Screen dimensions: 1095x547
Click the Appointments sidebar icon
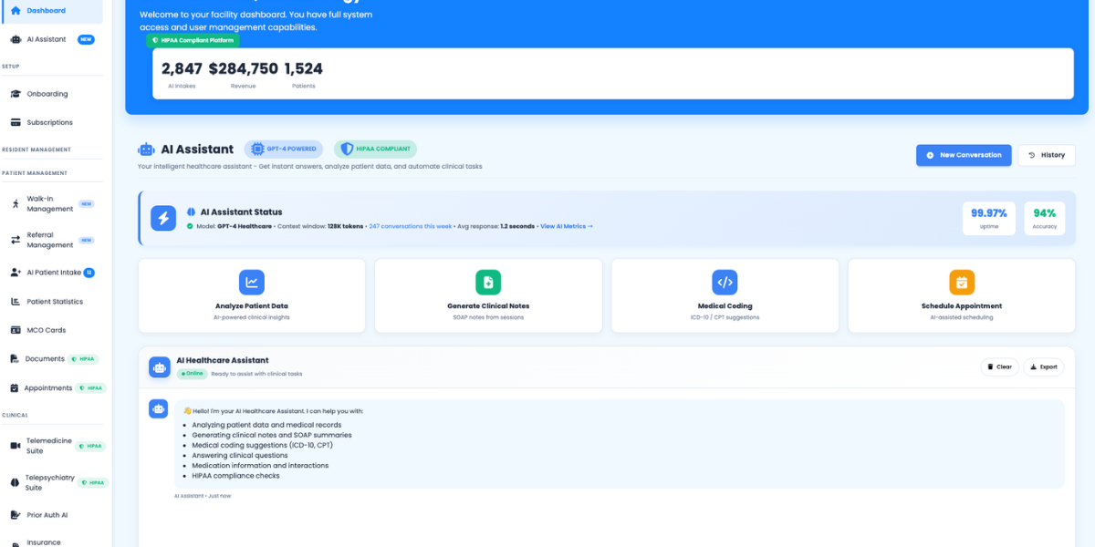[16, 387]
